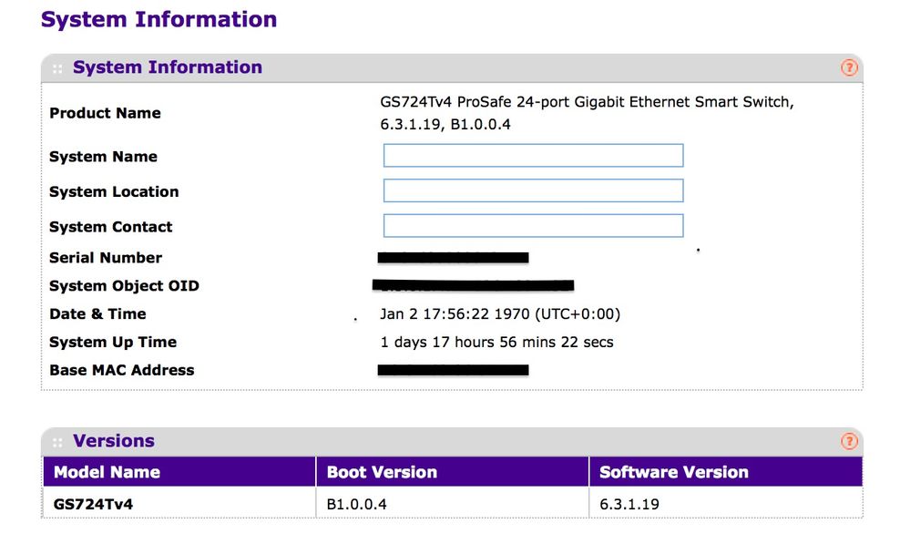Click the Base MAC Address label
Viewport: 910px width, 544px height.
[x=122, y=370]
